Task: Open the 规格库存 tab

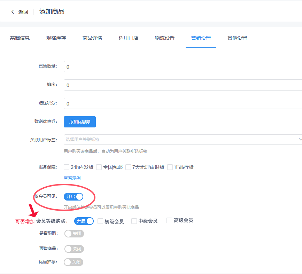Action: [56, 38]
